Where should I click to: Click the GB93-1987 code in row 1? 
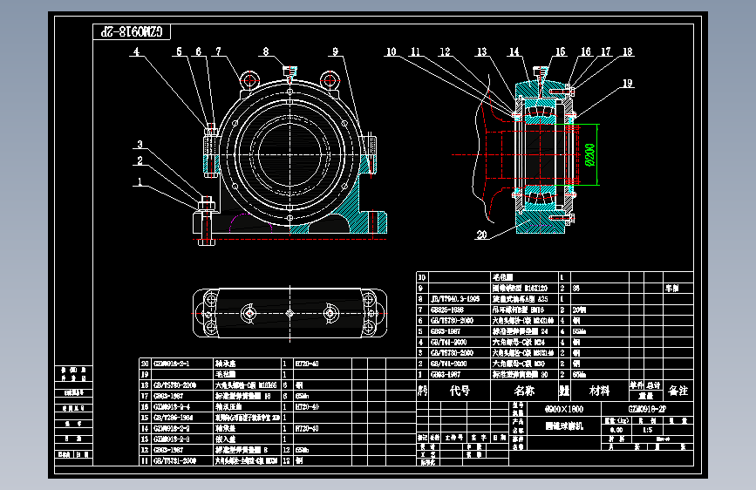click(446, 374)
